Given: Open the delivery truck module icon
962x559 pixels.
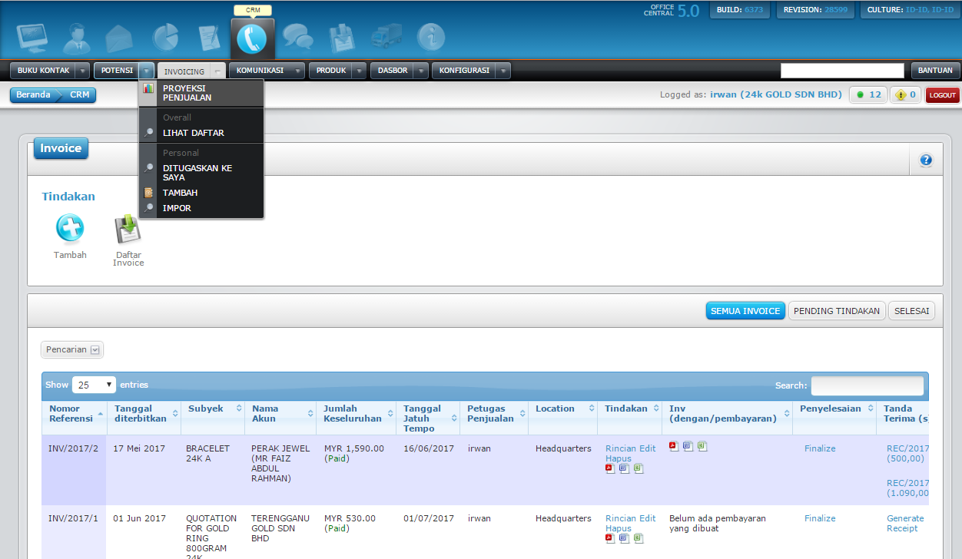Looking at the screenshot, I should point(386,38).
